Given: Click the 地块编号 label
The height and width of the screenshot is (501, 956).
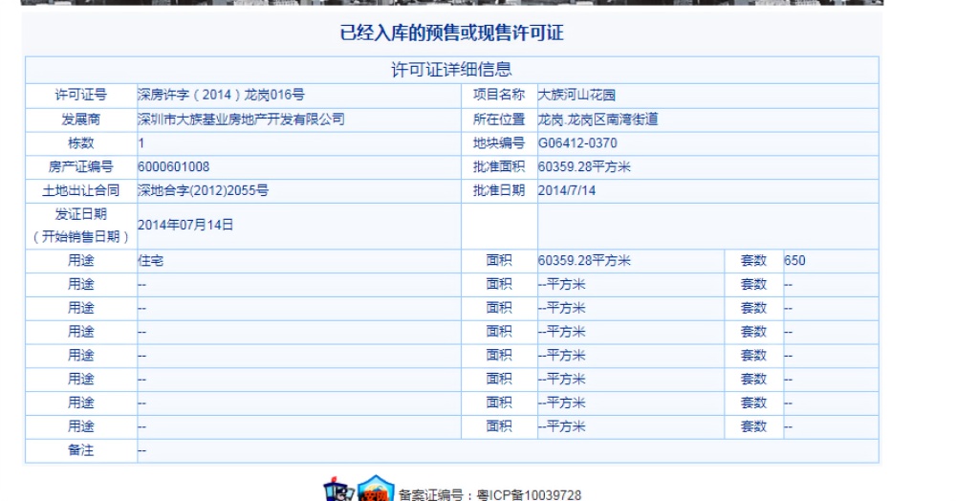Looking at the screenshot, I should click(499, 143).
